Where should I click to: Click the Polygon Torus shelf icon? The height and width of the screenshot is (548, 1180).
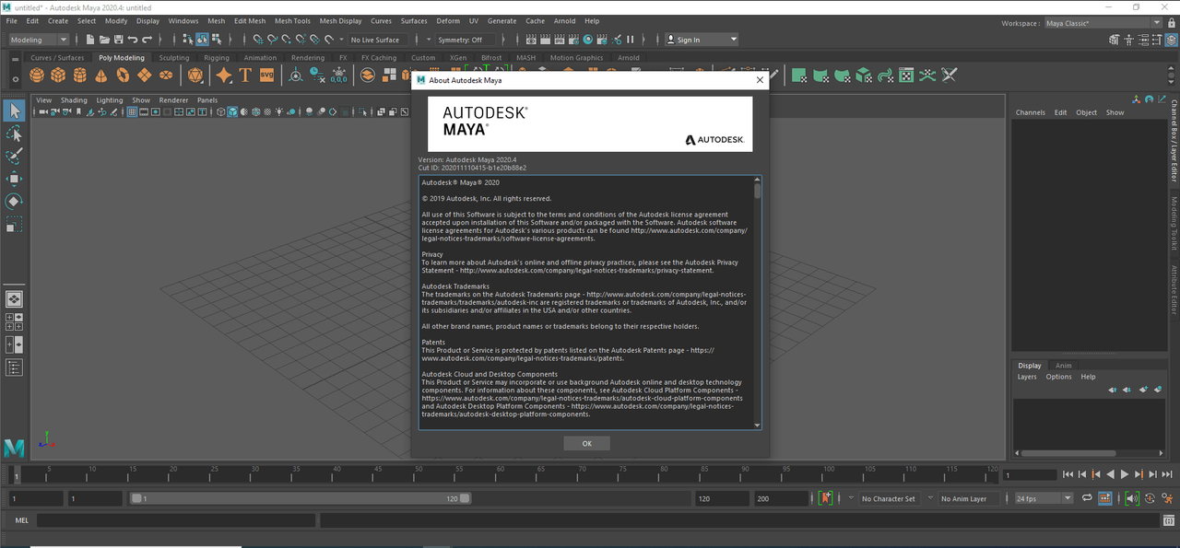123,75
